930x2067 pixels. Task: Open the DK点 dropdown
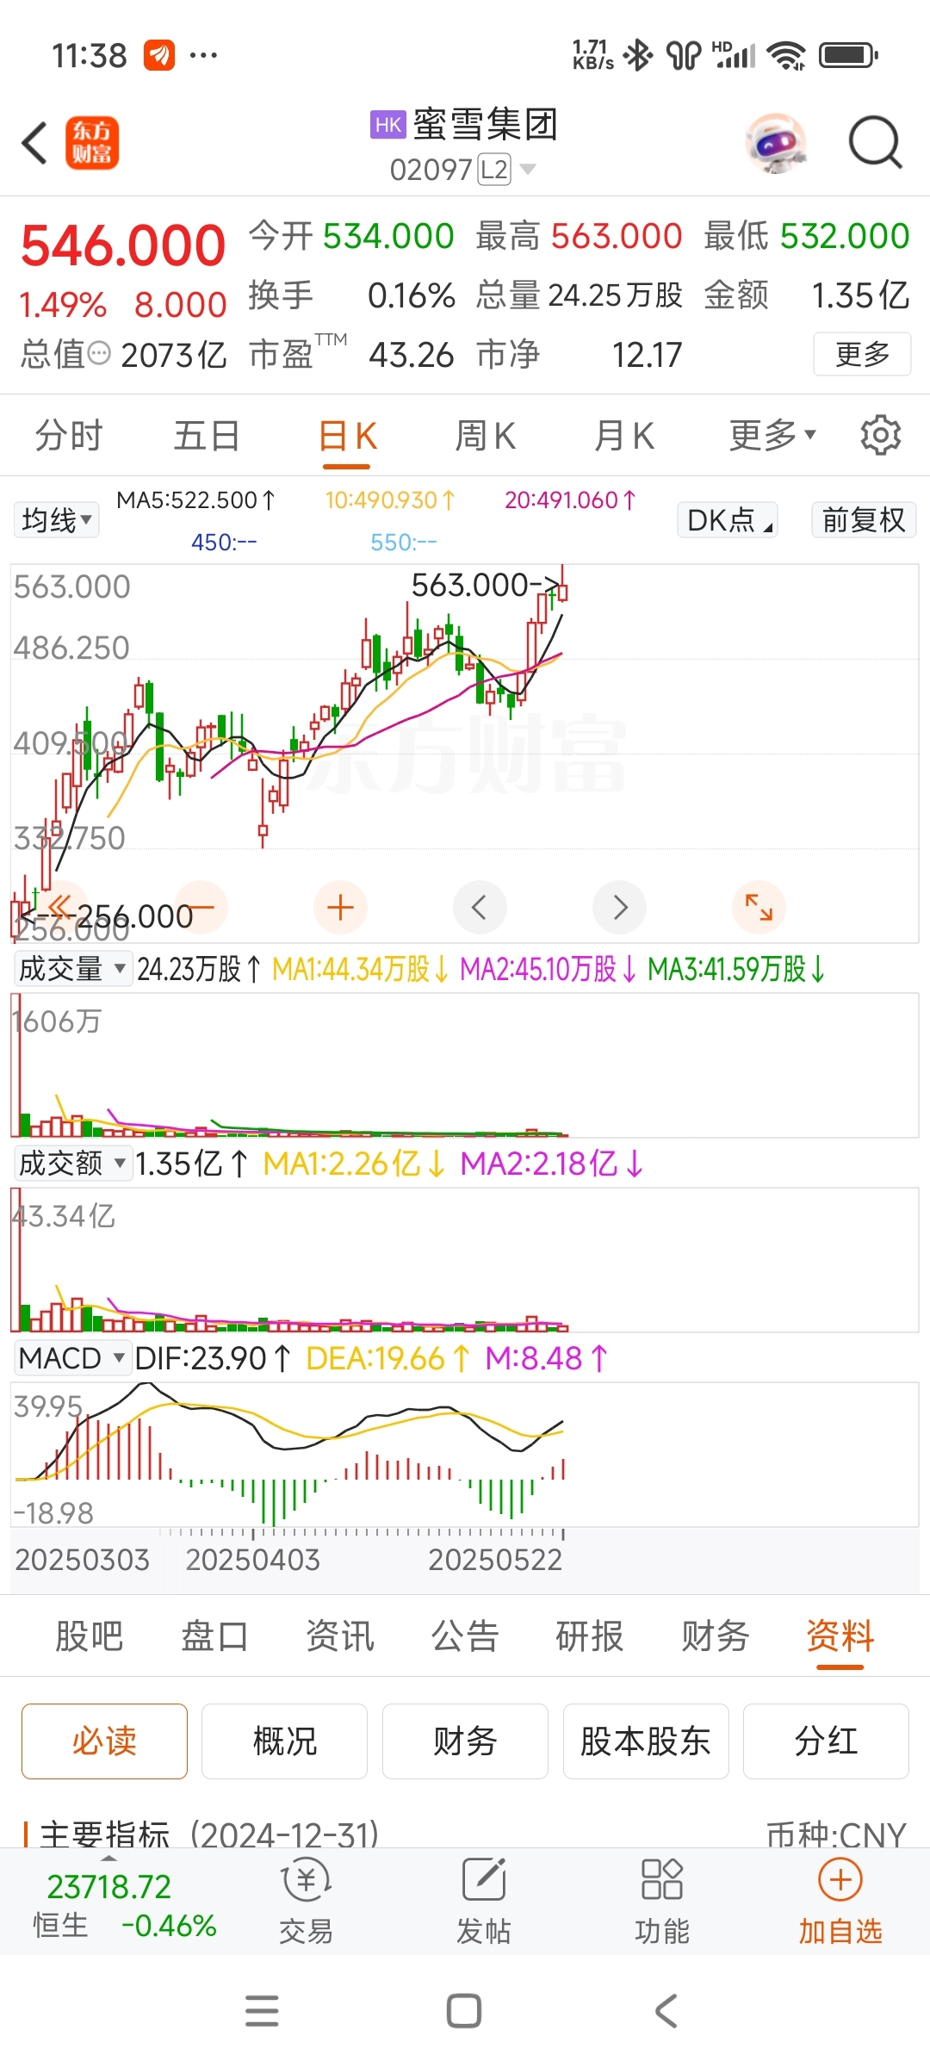click(728, 520)
